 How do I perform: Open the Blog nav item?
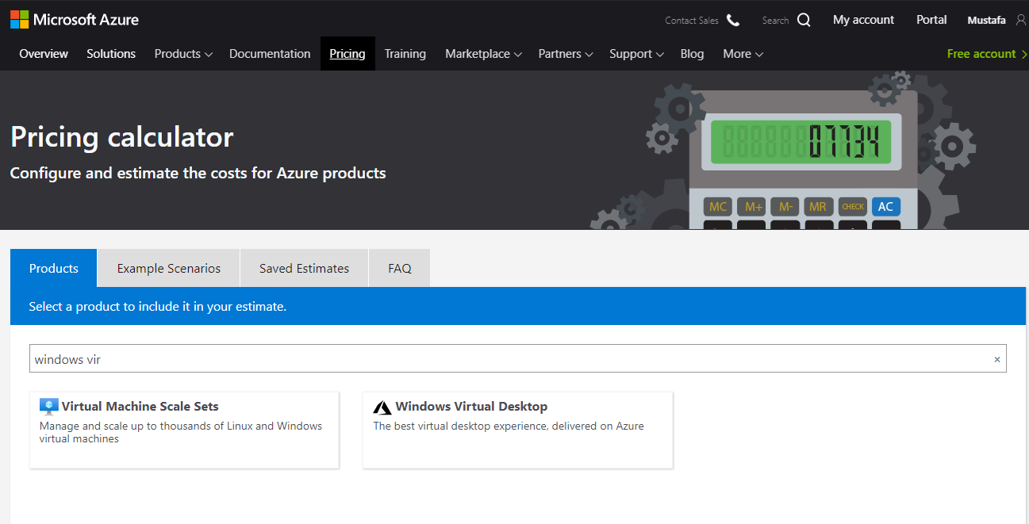point(692,54)
